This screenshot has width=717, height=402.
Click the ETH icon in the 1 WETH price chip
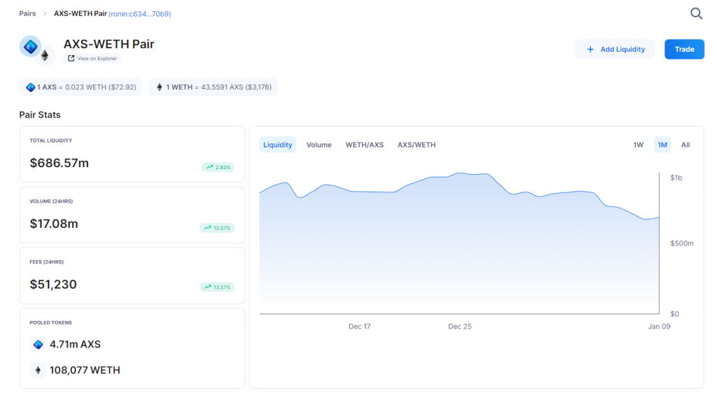pyautogui.click(x=159, y=87)
